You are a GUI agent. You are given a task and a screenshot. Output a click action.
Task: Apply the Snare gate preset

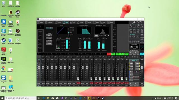pyautogui.click(x=49, y=38)
